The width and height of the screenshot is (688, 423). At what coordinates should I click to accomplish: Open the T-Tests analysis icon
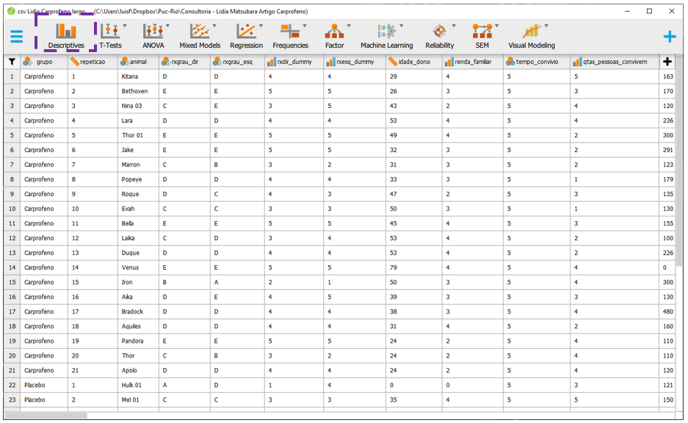click(110, 35)
